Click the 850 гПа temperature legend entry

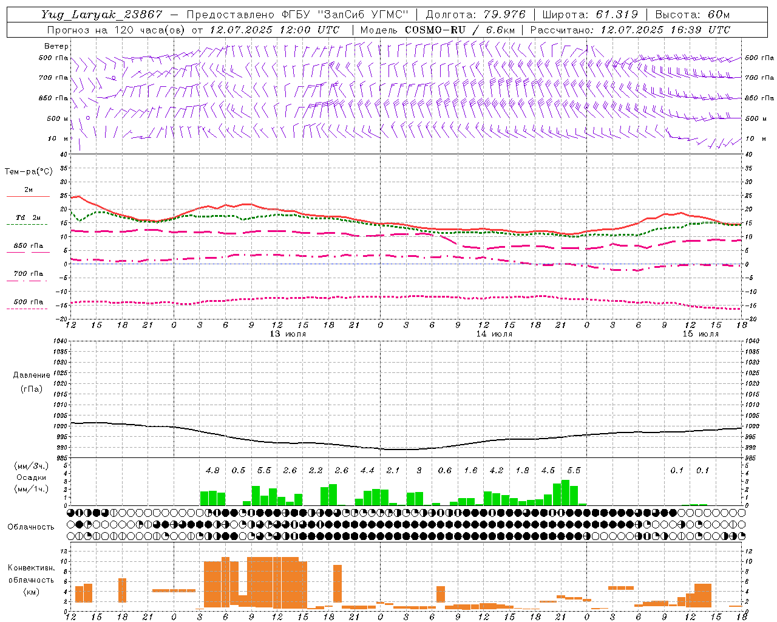[x=29, y=247]
